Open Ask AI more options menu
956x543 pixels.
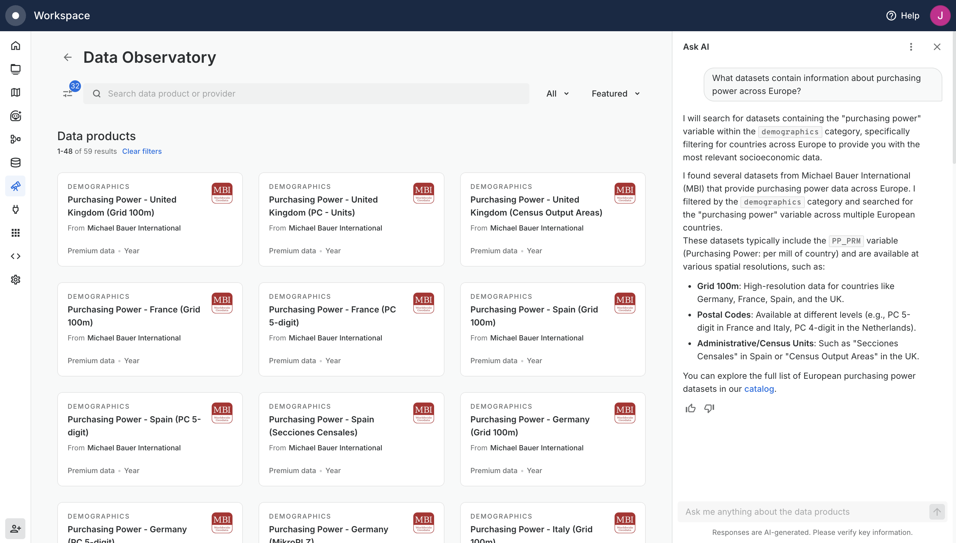tap(911, 47)
